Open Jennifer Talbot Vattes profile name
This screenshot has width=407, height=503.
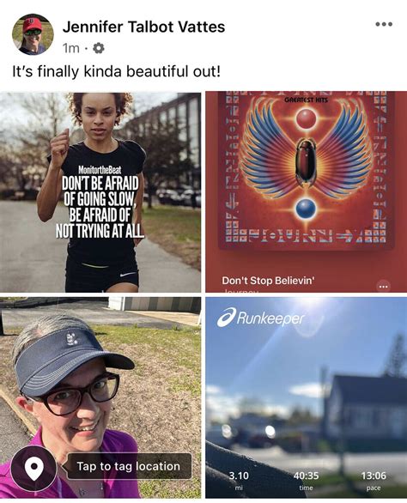(x=143, y=27)
